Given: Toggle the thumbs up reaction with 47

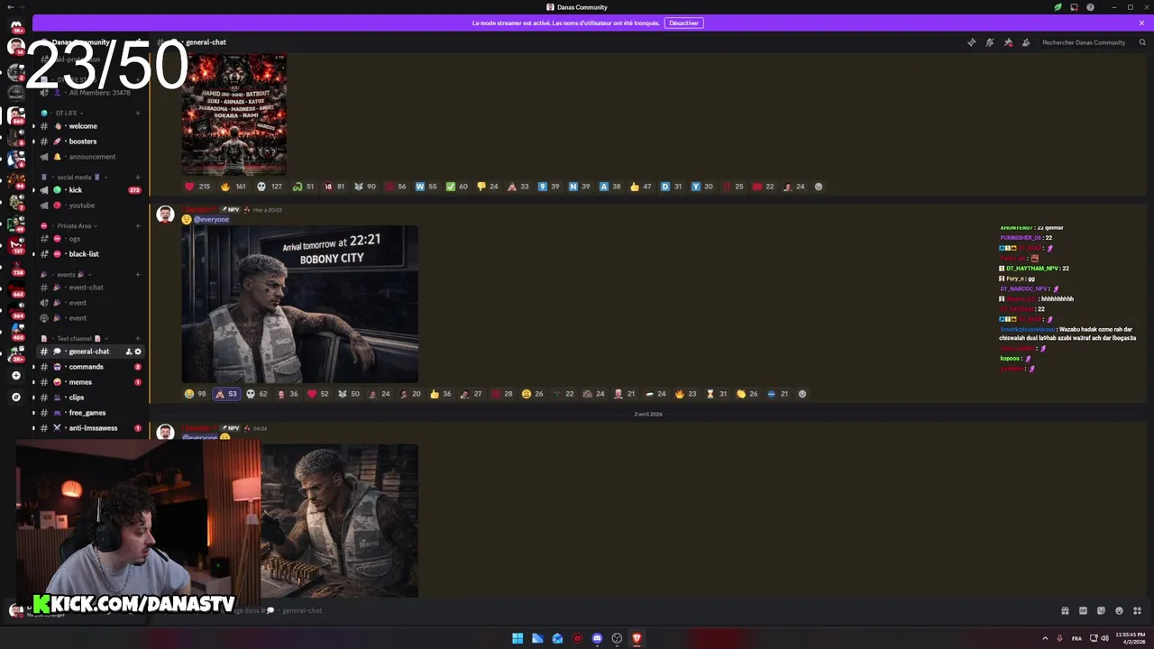Looking at the screenshot, I should (641, 187).
